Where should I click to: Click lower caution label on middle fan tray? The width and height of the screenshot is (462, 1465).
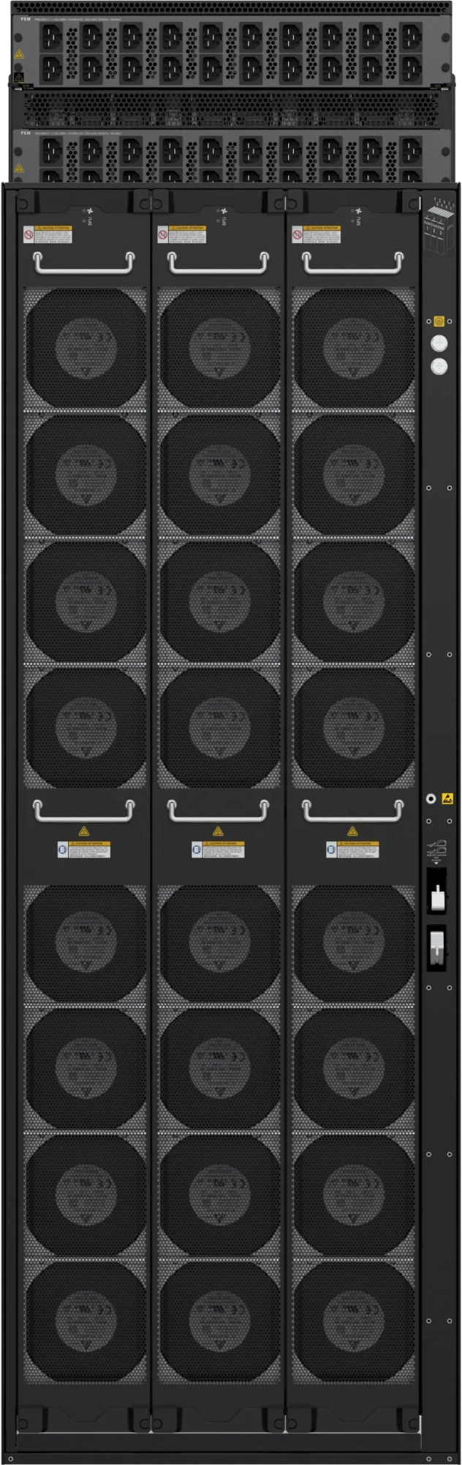218,850
